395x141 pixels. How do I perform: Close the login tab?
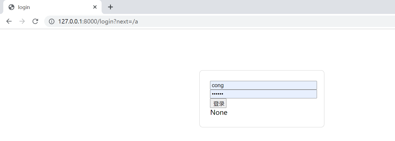95,7
